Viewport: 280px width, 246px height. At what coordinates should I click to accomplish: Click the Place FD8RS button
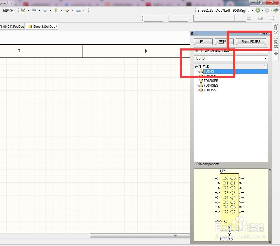tap(251, 42)
